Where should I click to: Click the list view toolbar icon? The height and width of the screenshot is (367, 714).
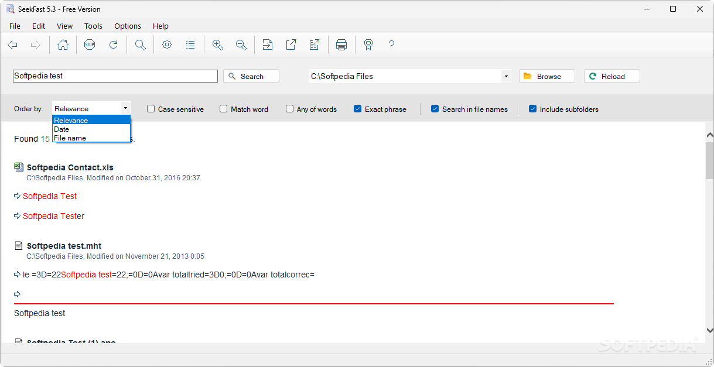[x=190, y=45]
